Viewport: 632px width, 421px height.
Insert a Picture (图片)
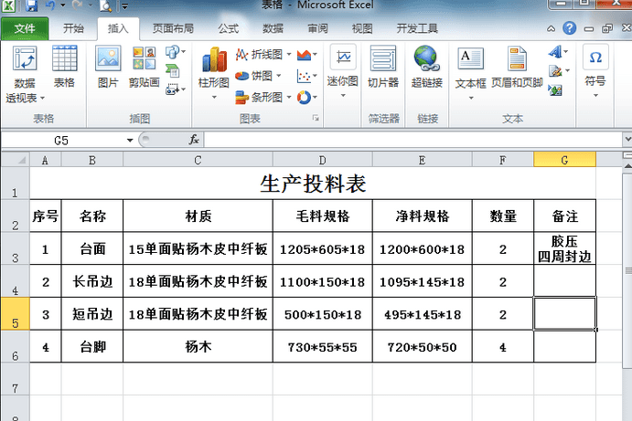coord(108,67)
